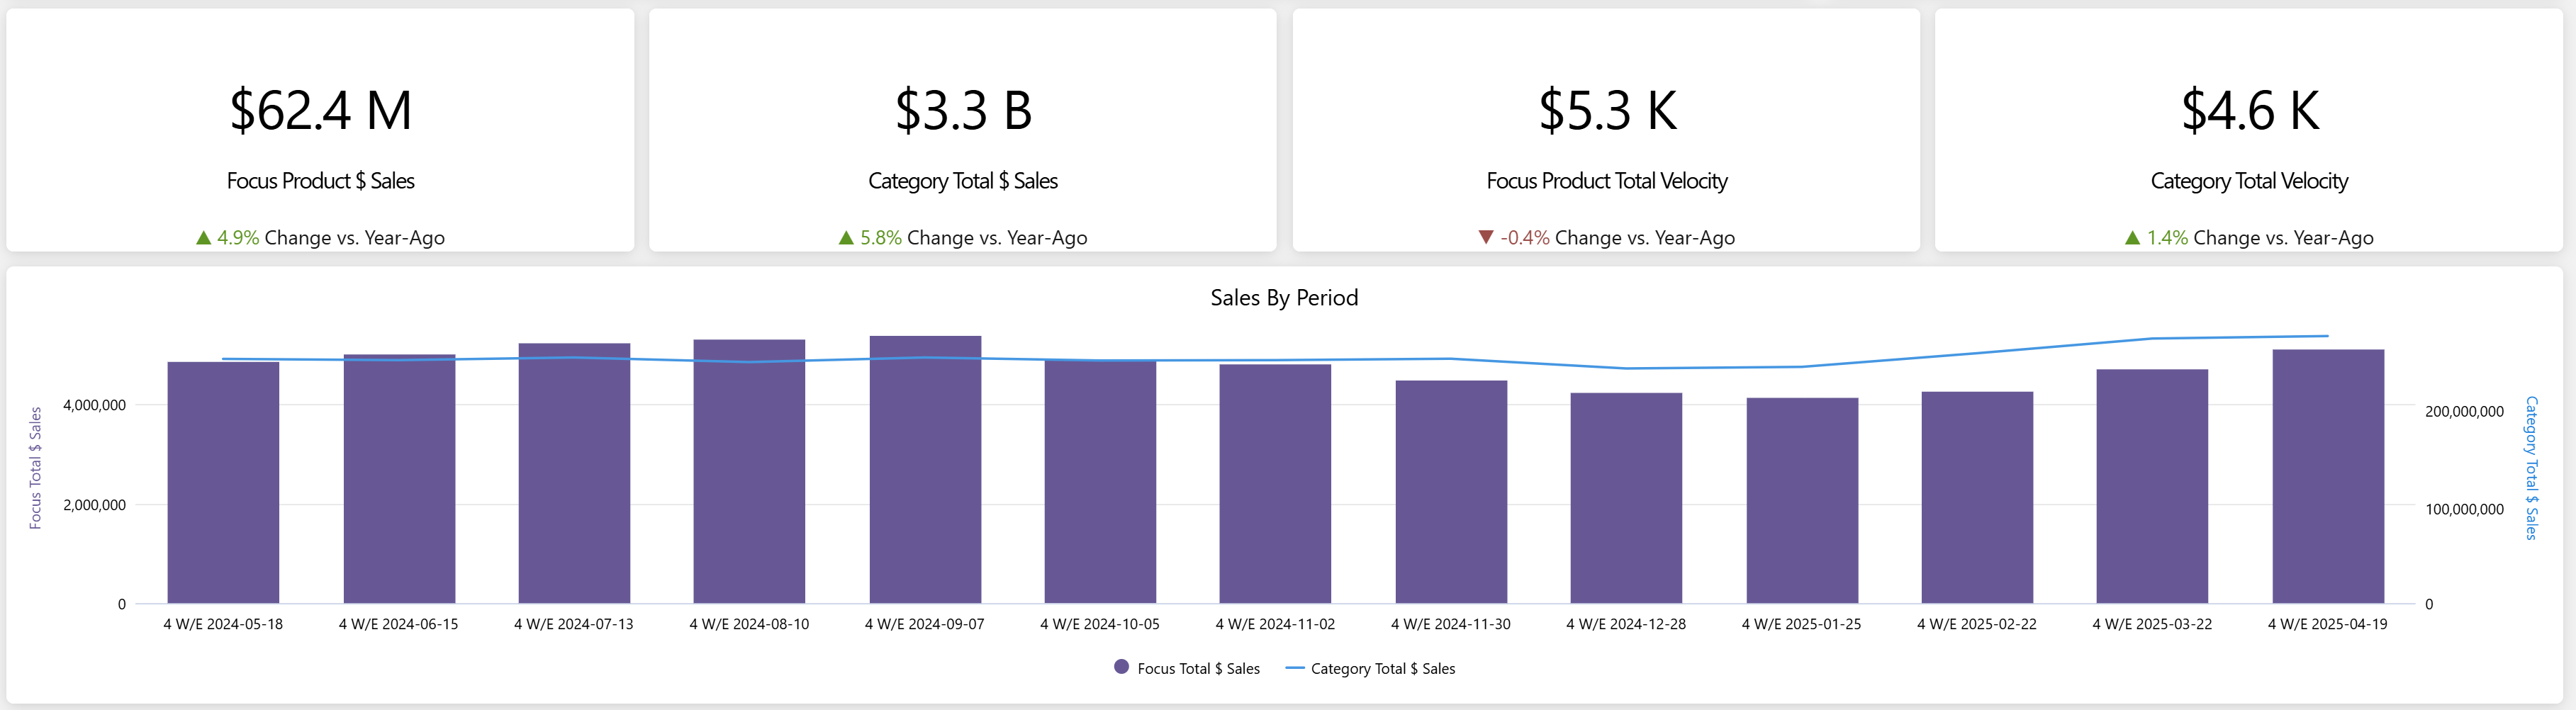Screen dimensions: 2576x710
Task: Toggle Category Total $ Sales legend series
Action: pyautogui.click(x=1370, y=668)
